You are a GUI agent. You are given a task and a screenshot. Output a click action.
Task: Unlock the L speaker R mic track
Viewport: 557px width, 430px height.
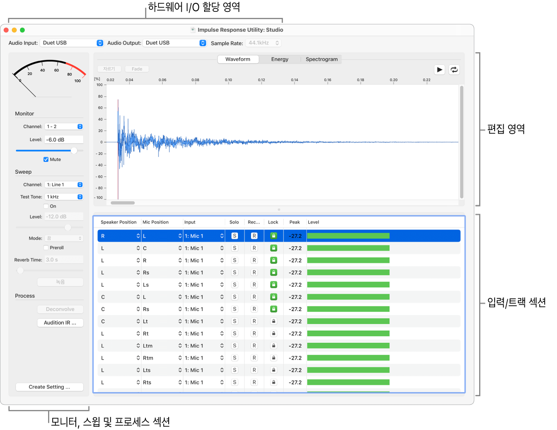pyautogui.click(x=274, y=260)
